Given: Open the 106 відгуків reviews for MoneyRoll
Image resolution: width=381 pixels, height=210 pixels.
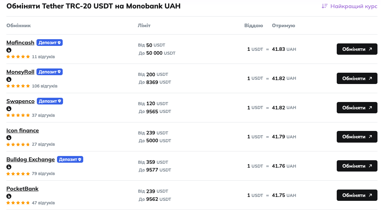Looking at the screenshot, I should [45, 86].
